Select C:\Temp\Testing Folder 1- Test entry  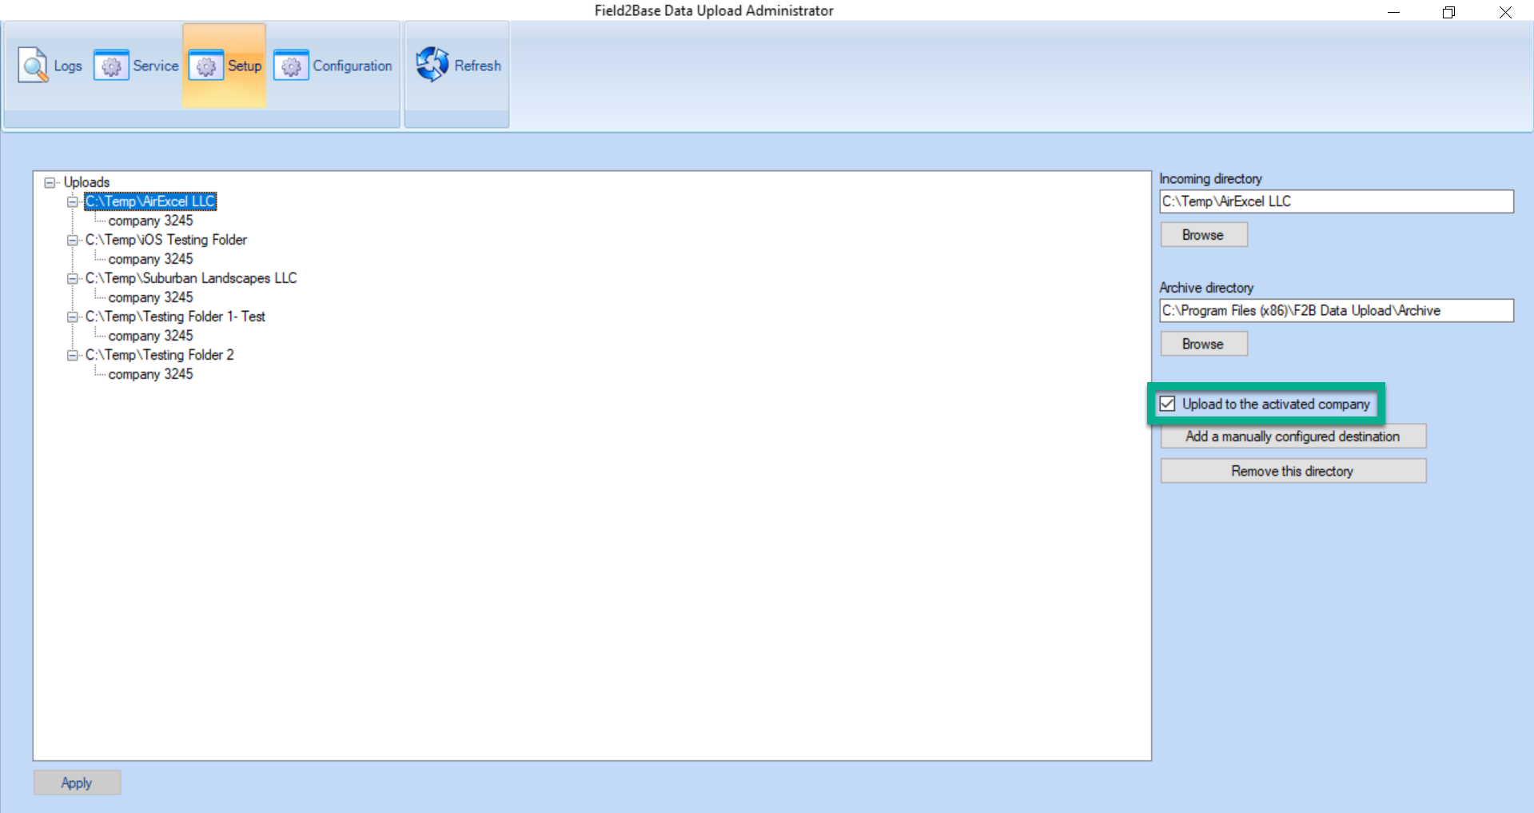coord(175,317)
